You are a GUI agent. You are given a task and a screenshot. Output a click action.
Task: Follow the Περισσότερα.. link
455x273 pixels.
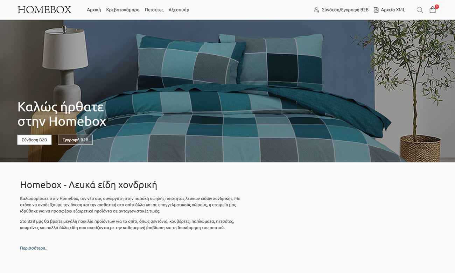pos(34,248)
